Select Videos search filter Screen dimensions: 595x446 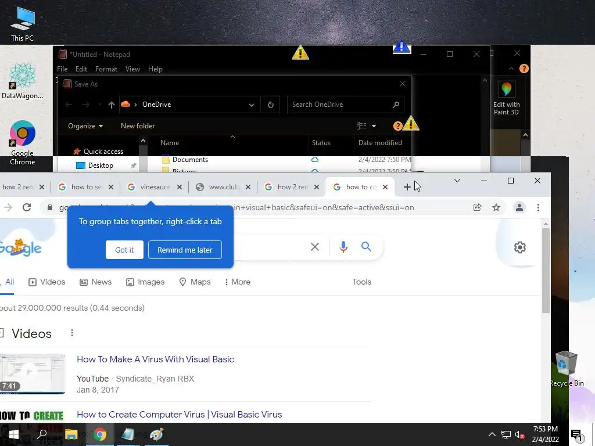(x=47, y=282)
